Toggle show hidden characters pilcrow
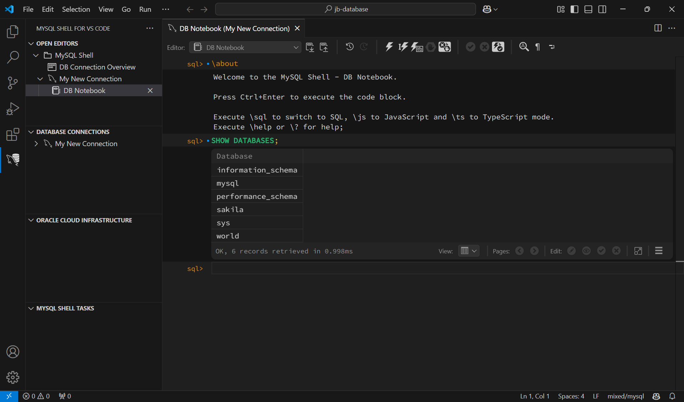 point(538,47)
